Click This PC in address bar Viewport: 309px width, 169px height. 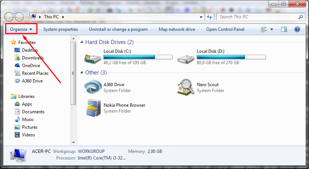click(x=51, y=17)
